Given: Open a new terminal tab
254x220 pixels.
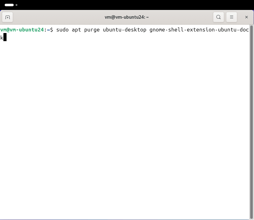Looking at the screenshot, I should tap(7, 17).
